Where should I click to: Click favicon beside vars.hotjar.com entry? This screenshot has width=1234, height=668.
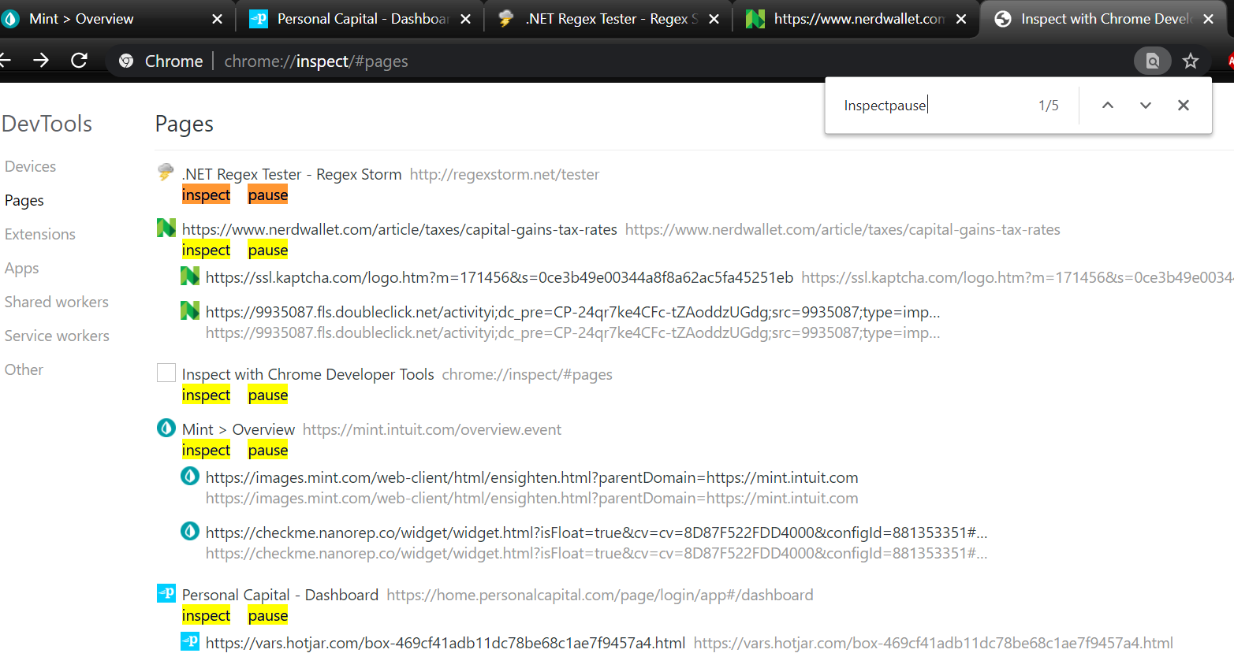point(190,641)
